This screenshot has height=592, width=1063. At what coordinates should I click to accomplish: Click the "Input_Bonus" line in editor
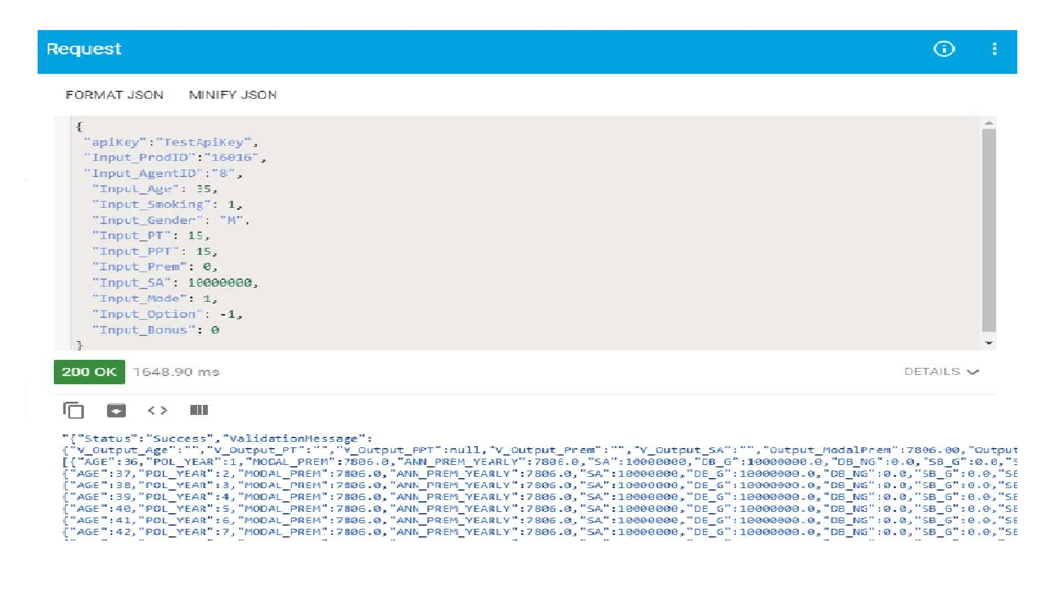(x=155, y=330)
